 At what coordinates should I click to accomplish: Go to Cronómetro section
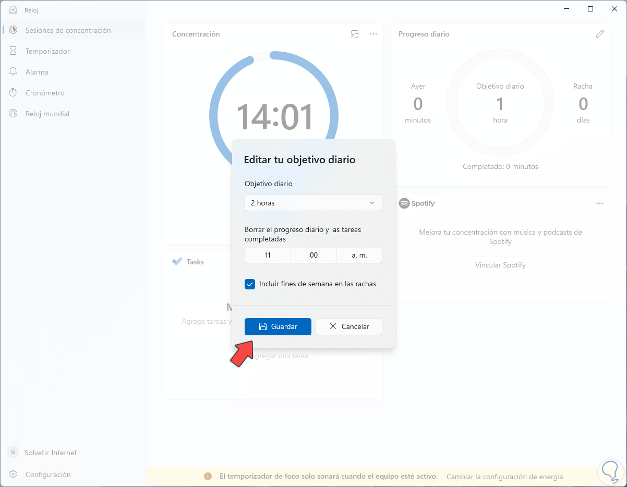pos(73,93)
